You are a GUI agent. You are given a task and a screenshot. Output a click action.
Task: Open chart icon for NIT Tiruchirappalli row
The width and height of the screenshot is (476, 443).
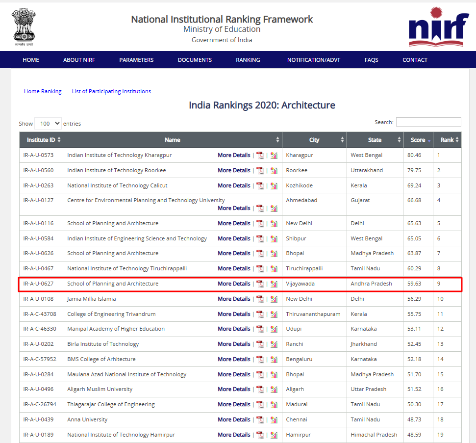pos(274,268)
